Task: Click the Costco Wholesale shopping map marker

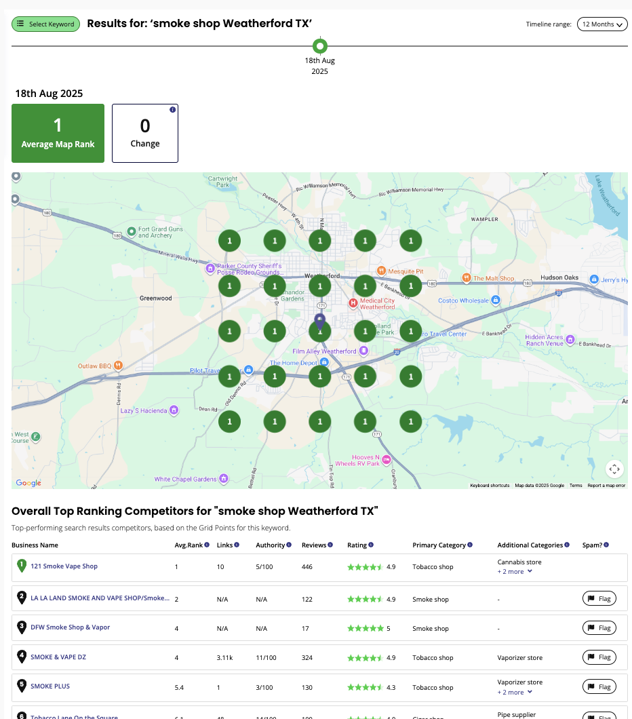Action: pos(496,300)
